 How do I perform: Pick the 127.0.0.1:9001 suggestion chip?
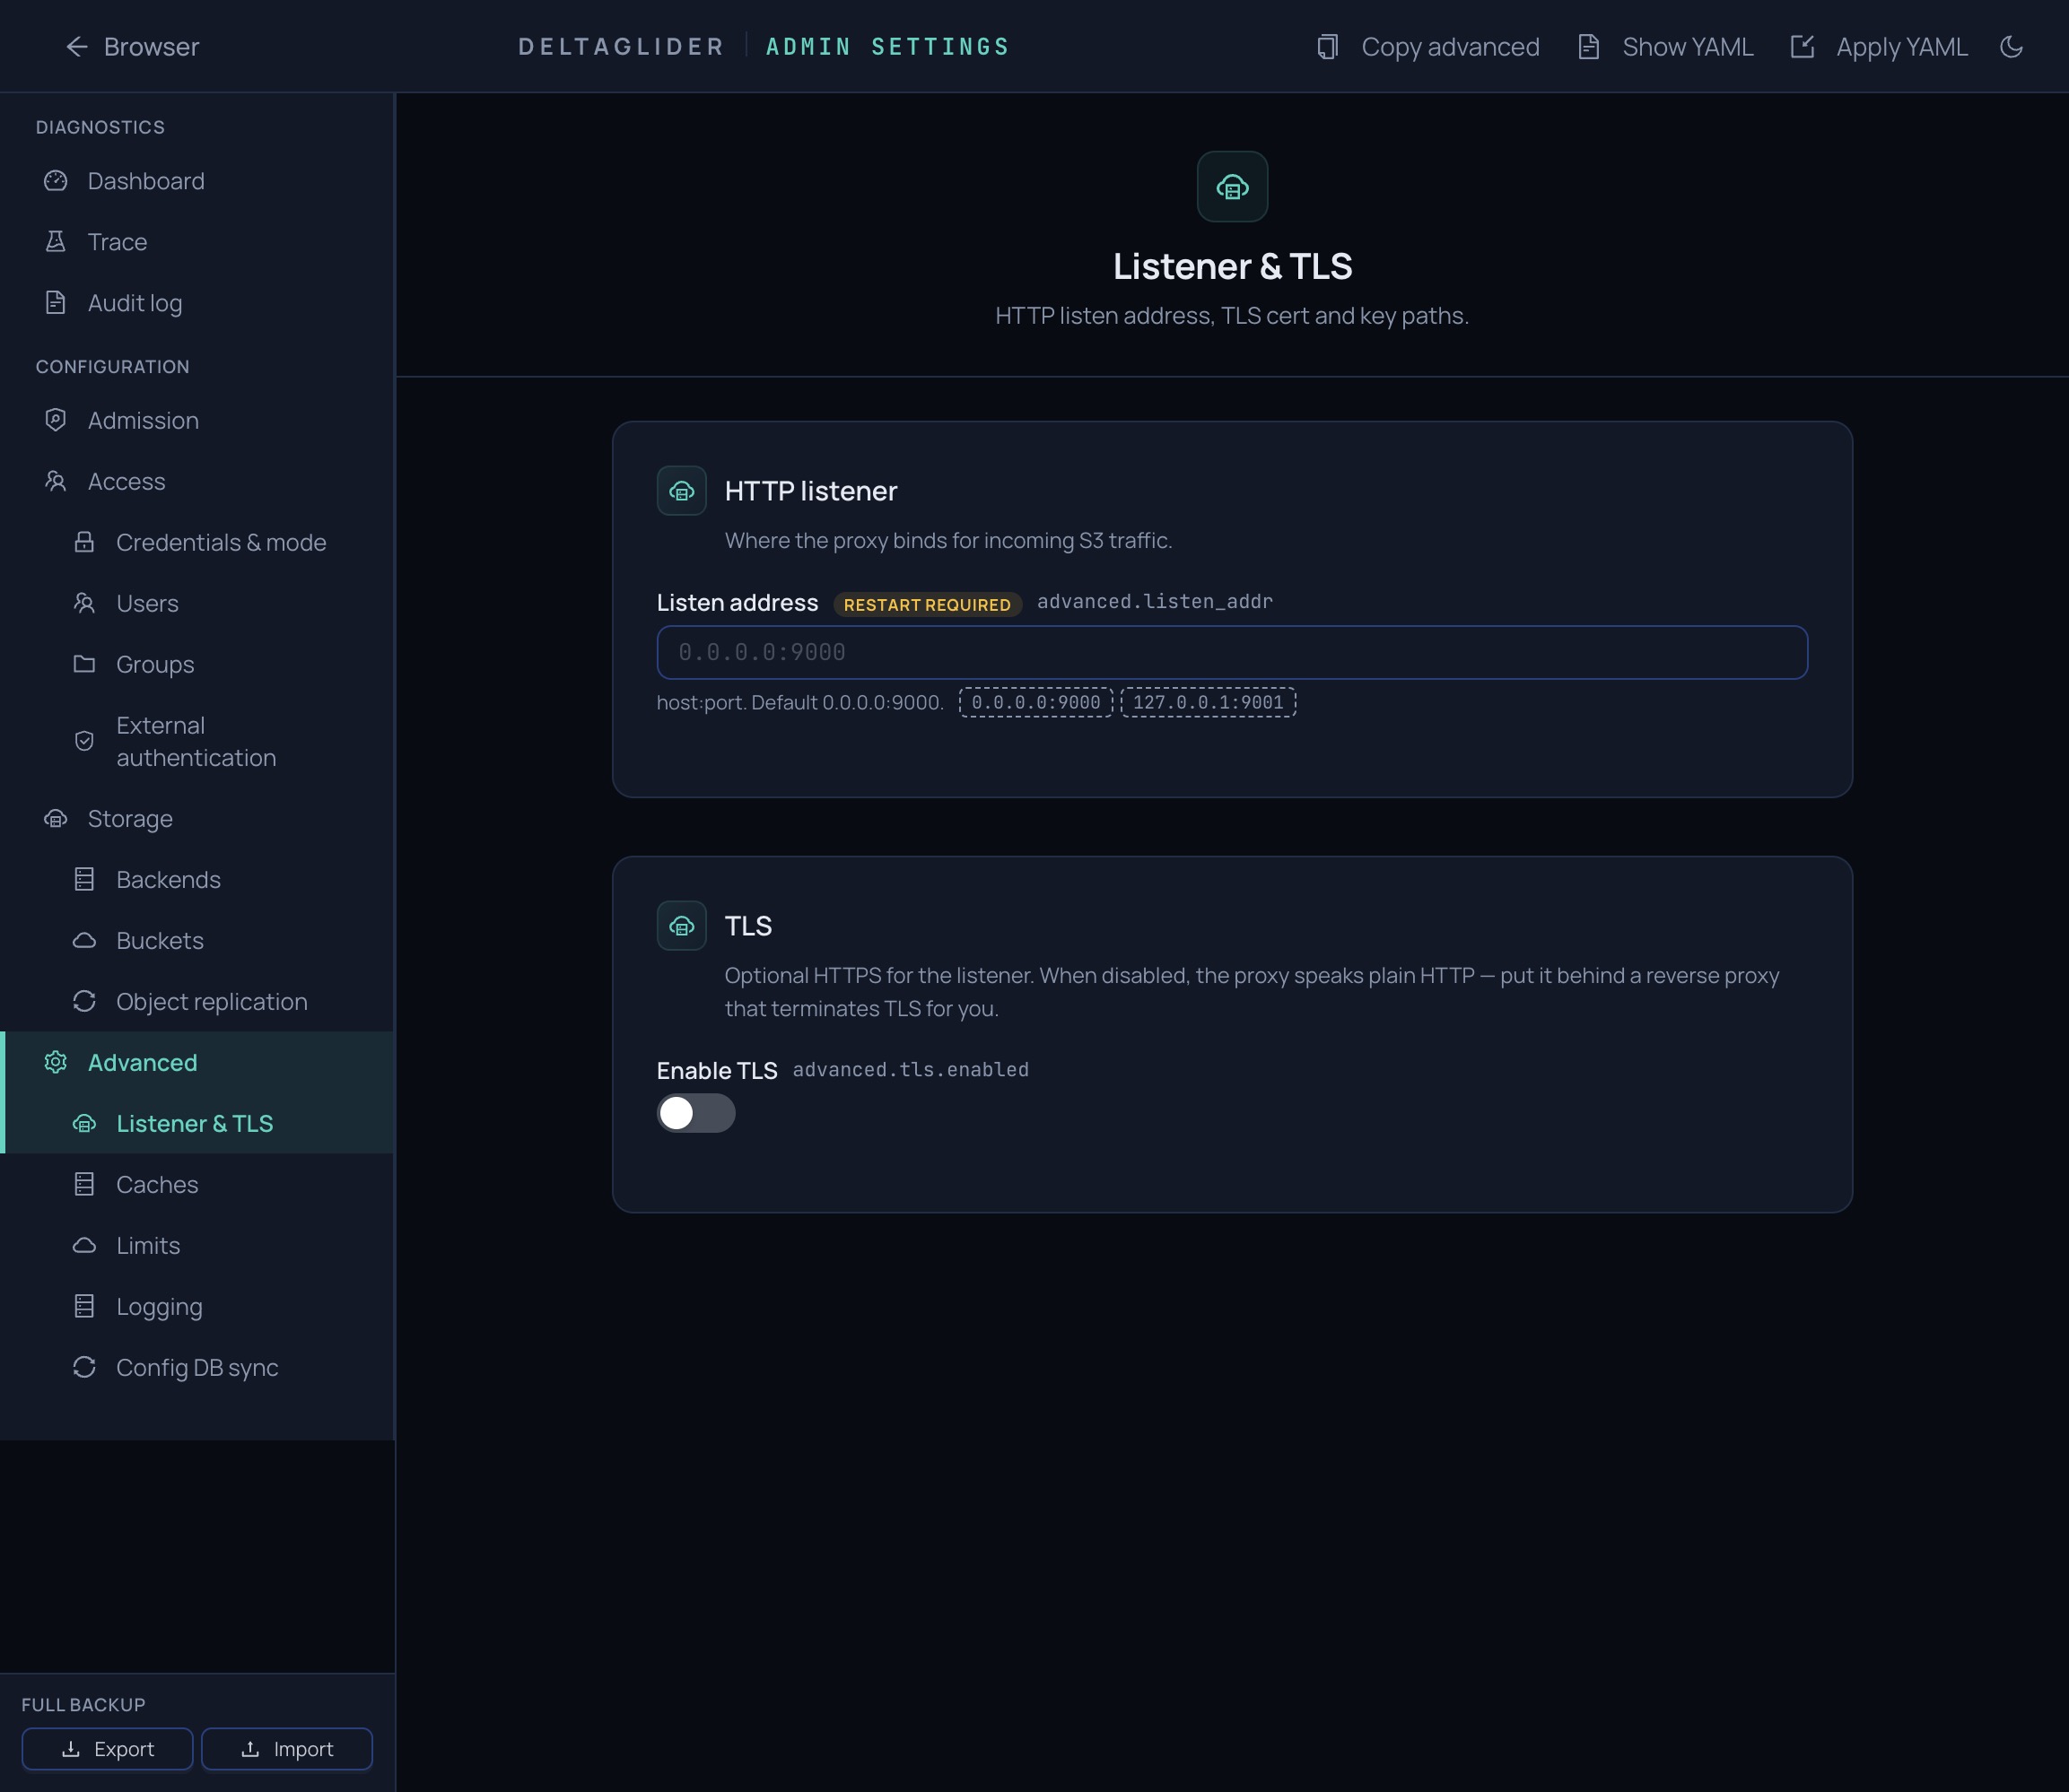coord(1208,702)
